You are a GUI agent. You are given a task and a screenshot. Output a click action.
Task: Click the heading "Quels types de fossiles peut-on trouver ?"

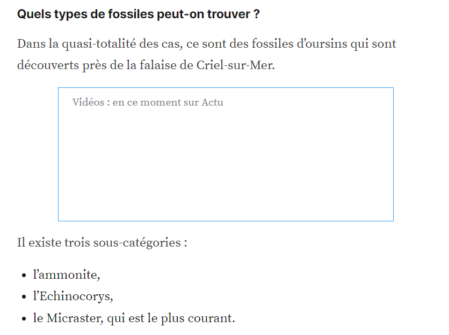coord(138,14)
